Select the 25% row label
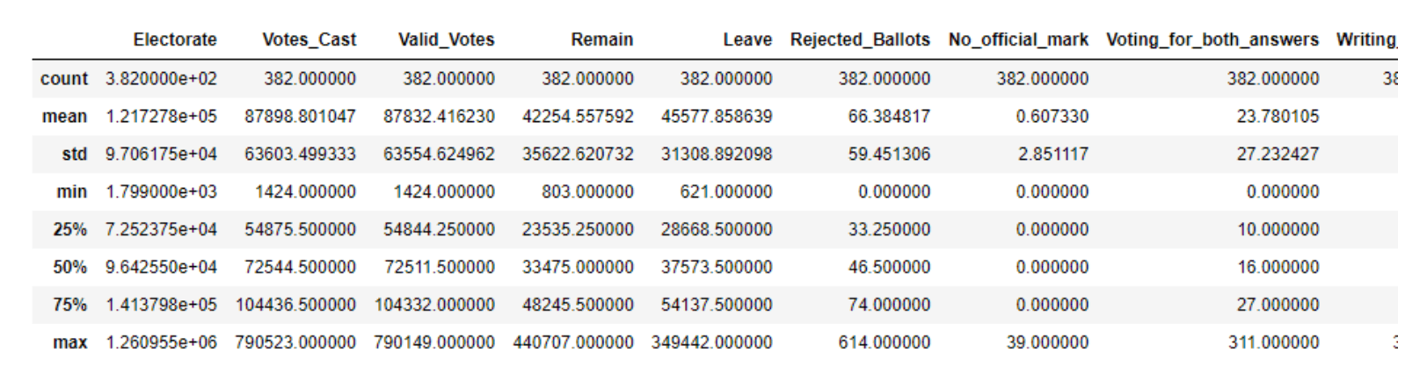This screenshot has height=375, width=1427. coord(69,230)
